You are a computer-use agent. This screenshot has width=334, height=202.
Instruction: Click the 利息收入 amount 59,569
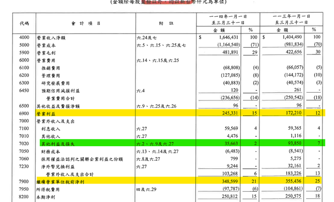coord(229,129)
